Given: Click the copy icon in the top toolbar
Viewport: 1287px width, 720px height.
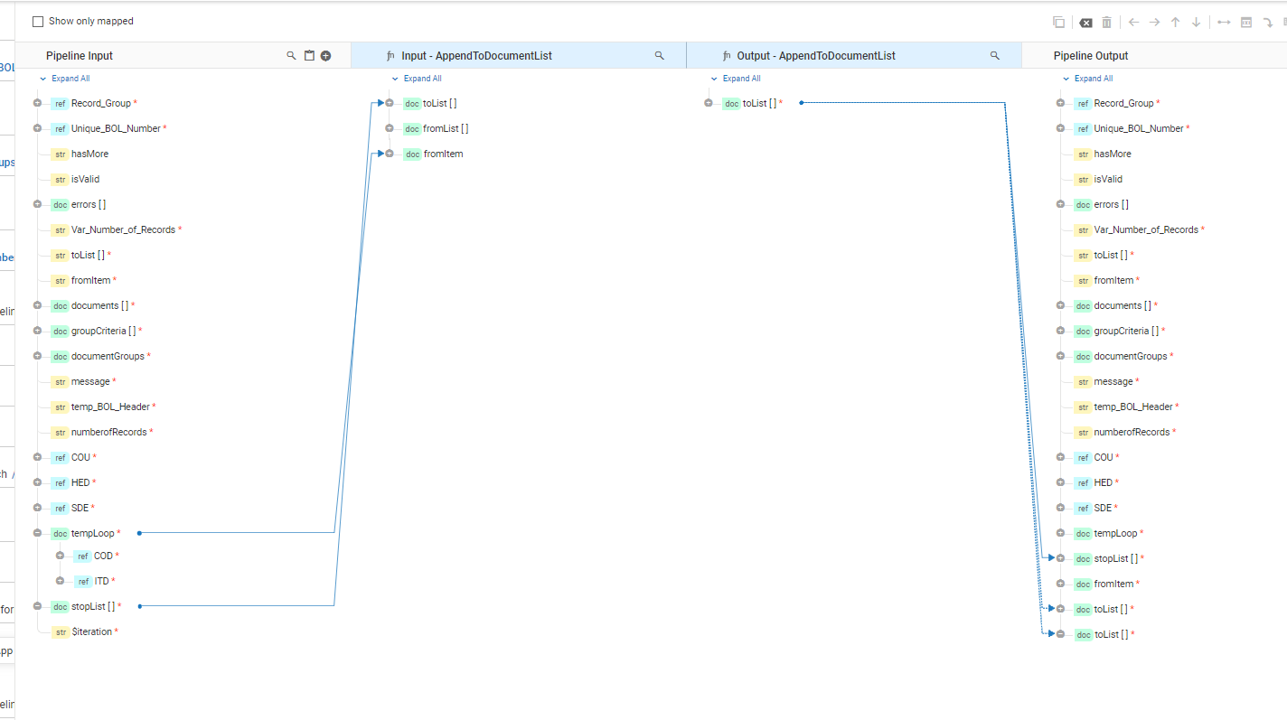Looking at the screenshot, I should 1058,22.
